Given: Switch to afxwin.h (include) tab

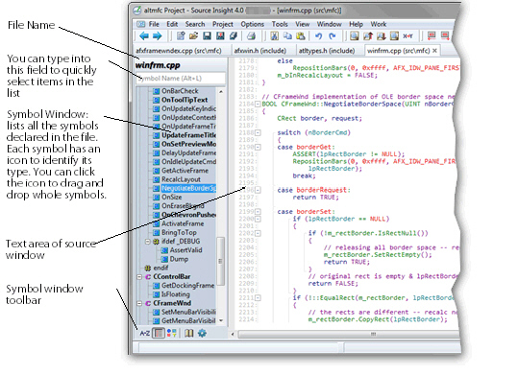Looking at the screenshot, I should point(260,51).
